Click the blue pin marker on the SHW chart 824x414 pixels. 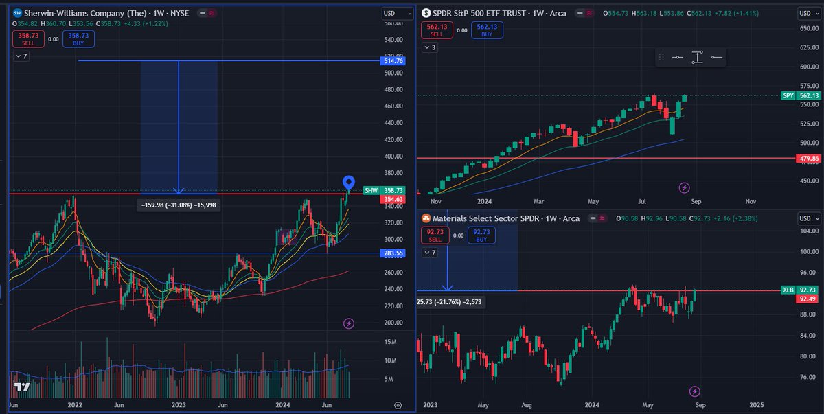[x=348, y=183]
